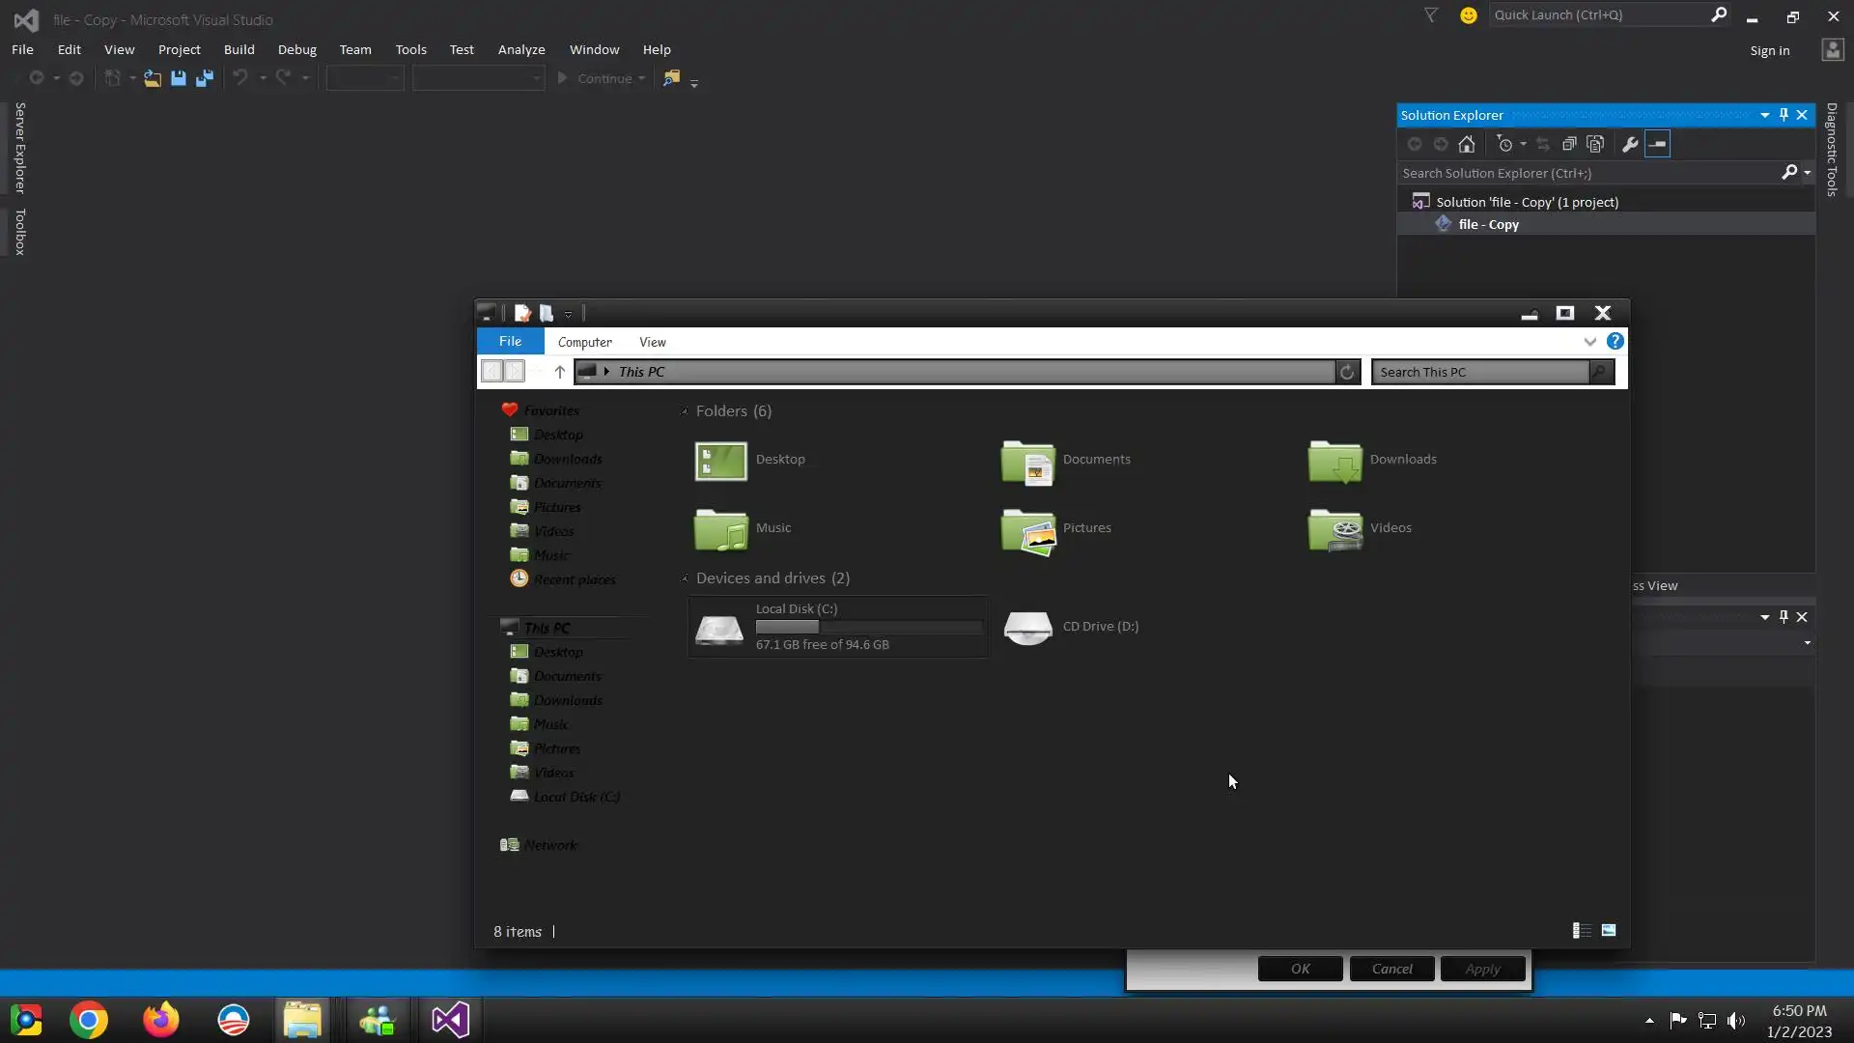
Task: Click Open File icon in toolbar
Action: (x=153, y=78)
